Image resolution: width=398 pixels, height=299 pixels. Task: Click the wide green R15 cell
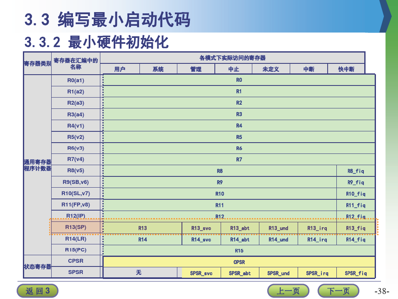pyautogui.click(x=239, y=251)
